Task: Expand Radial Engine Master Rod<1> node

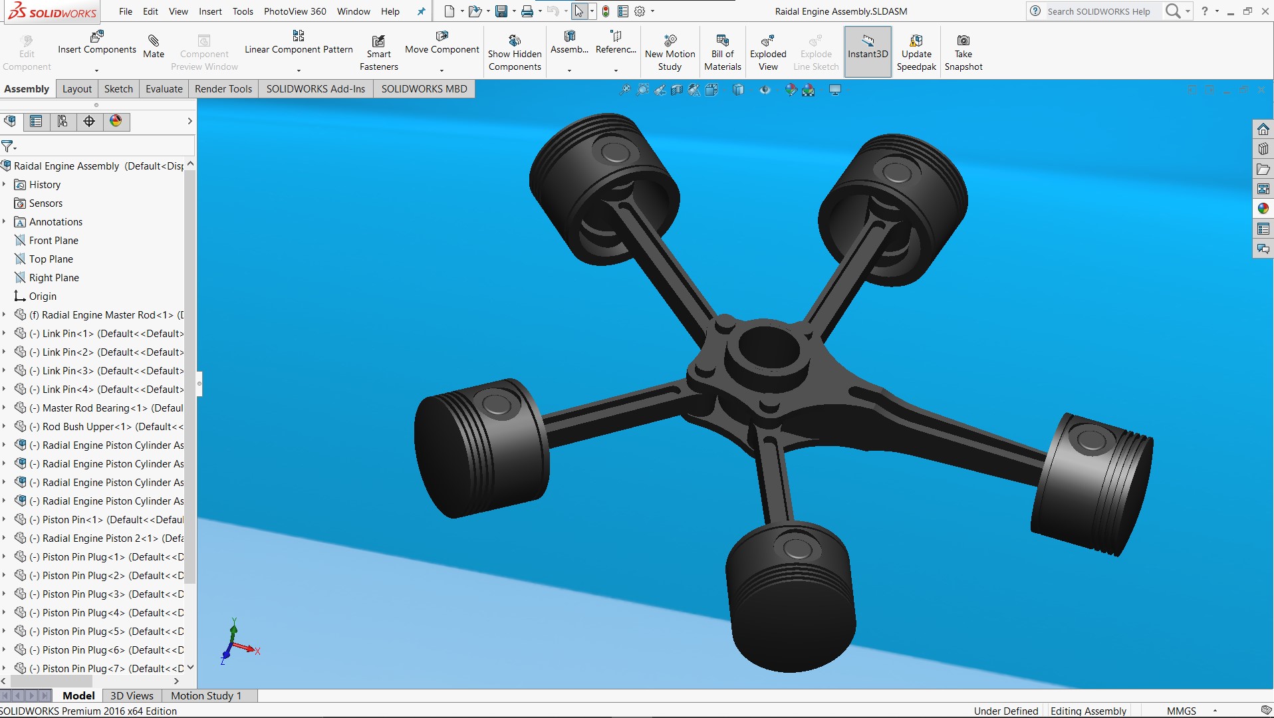Action: (x=4, y=314)
